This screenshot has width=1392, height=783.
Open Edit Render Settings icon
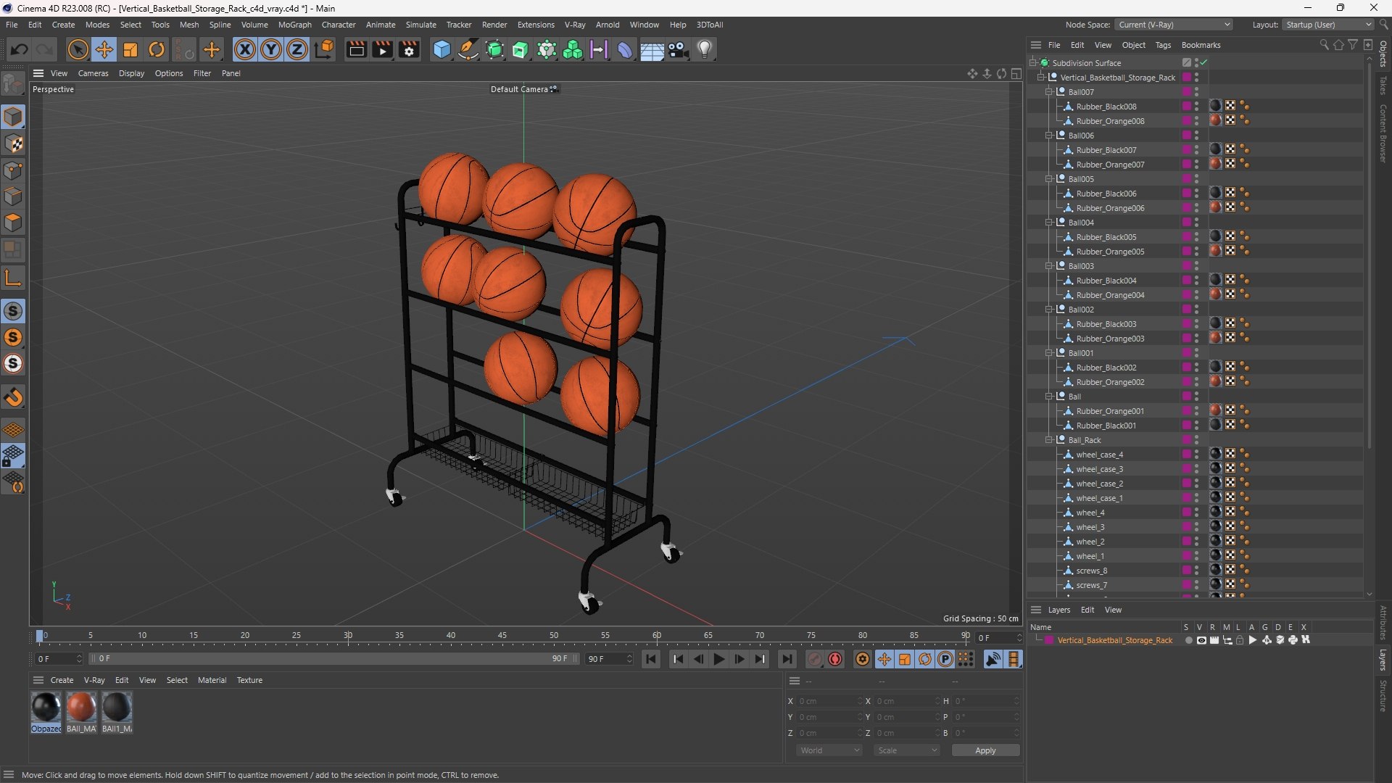410,49
